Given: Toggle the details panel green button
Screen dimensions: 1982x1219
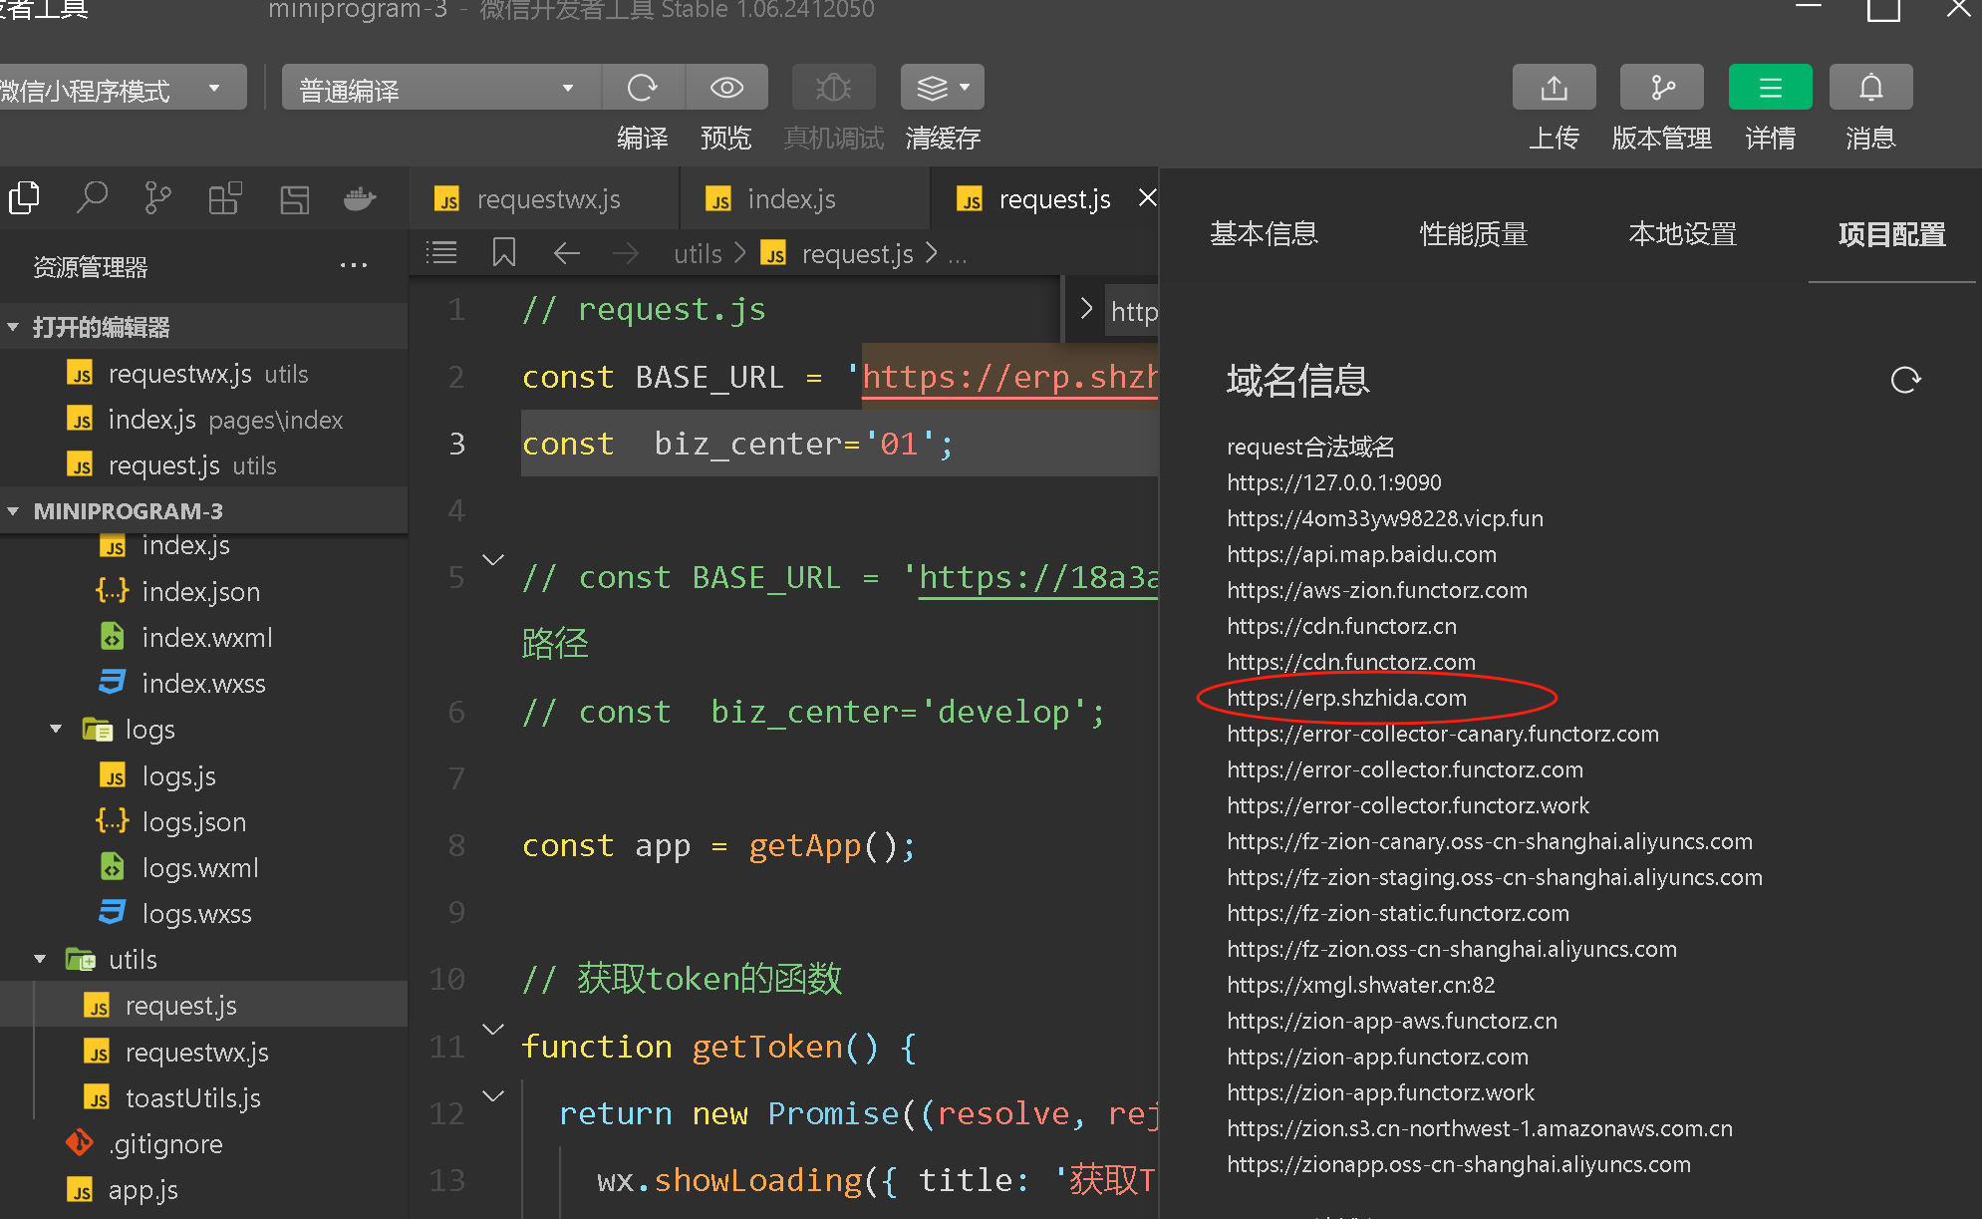Looking at the screenshot, I should (x=1770, y=88).
